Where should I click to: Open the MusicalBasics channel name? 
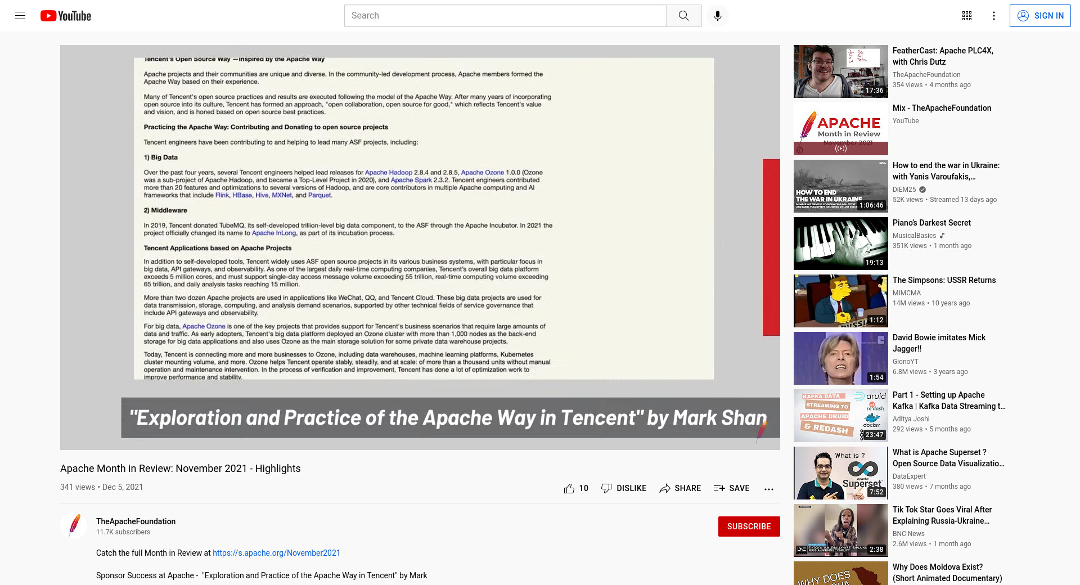[914, 236]
